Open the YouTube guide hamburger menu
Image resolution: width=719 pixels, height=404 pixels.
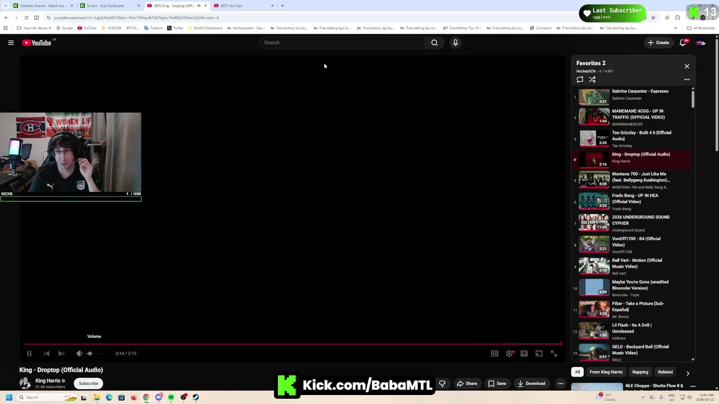click(x=11, y=43)
